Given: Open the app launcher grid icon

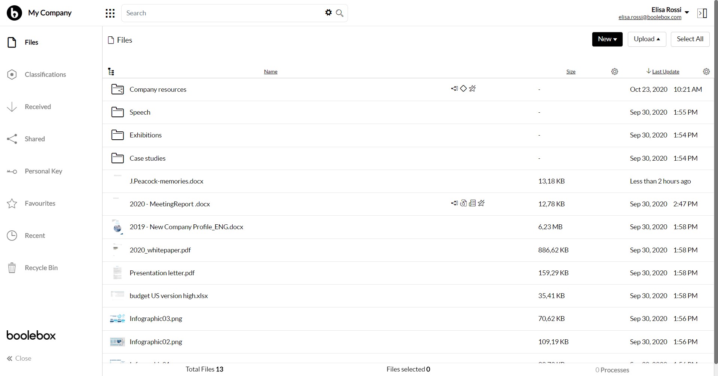Looking at the screenshot, I should point(110,13).
